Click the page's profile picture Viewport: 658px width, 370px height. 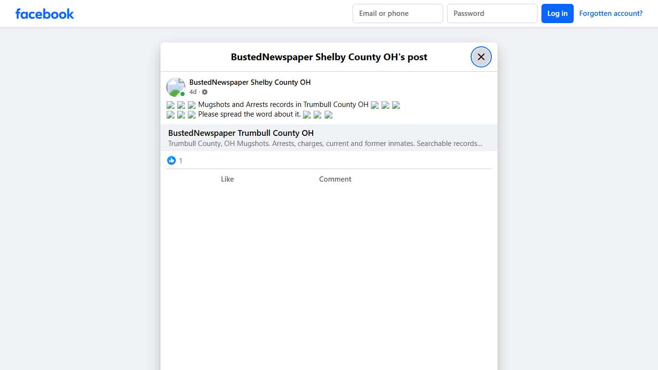(175, 87)
